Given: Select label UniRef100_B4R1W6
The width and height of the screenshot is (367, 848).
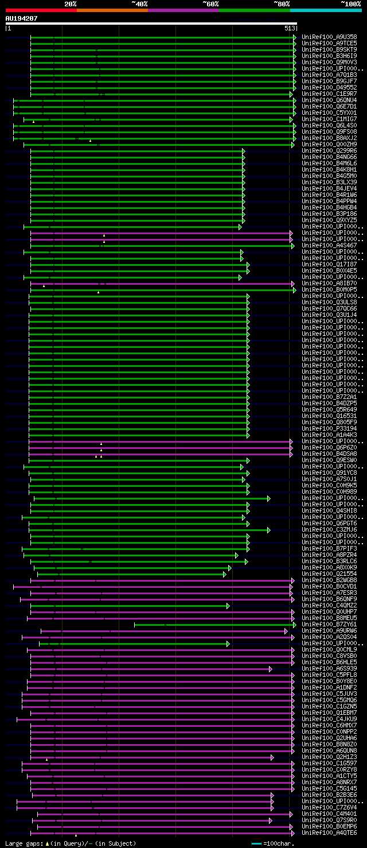Looking at the screenshot, I should 329,195.
